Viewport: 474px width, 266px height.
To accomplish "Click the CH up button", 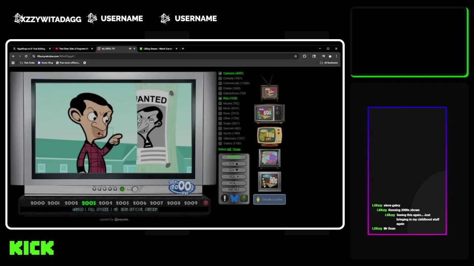I will pos(234,164).
